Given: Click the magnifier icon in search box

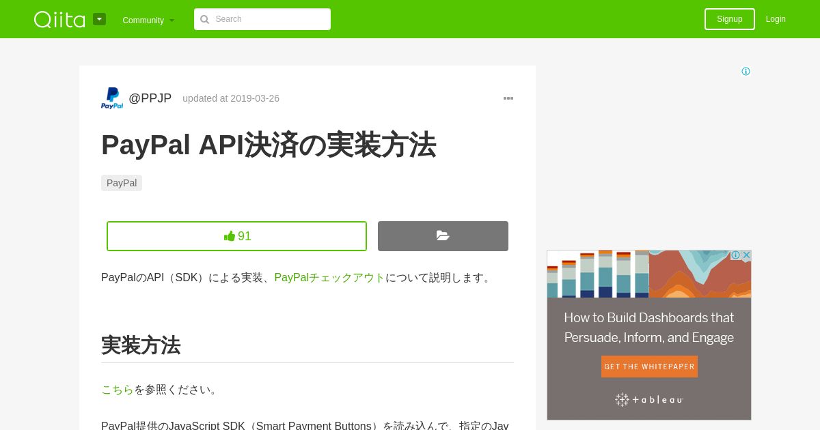Looking at the screenshot, I should [x=204, y=19].
